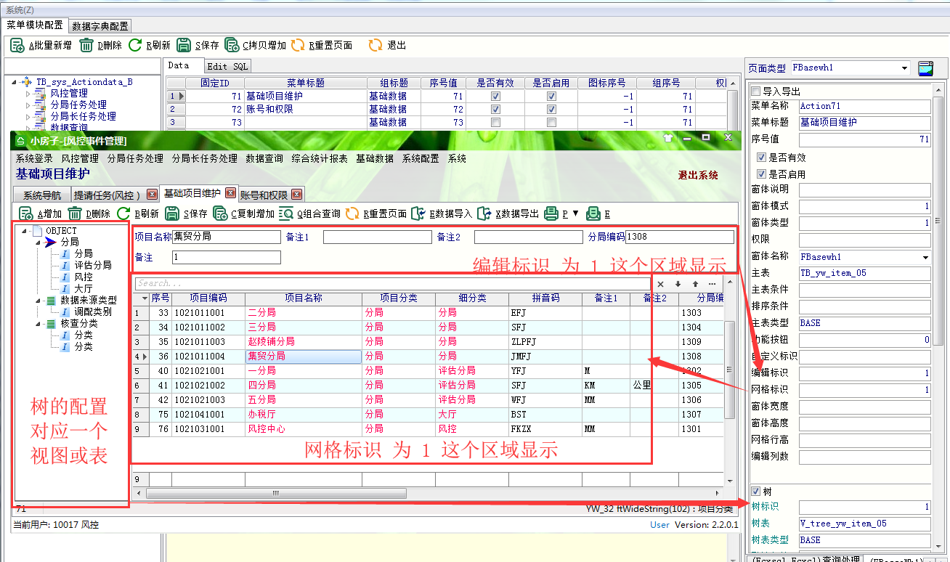This screenshot has height=562, width=950.
Task: Click R刷新 refresh in the top toolbar
Action: pyautogui.click(x=150, y=45)
